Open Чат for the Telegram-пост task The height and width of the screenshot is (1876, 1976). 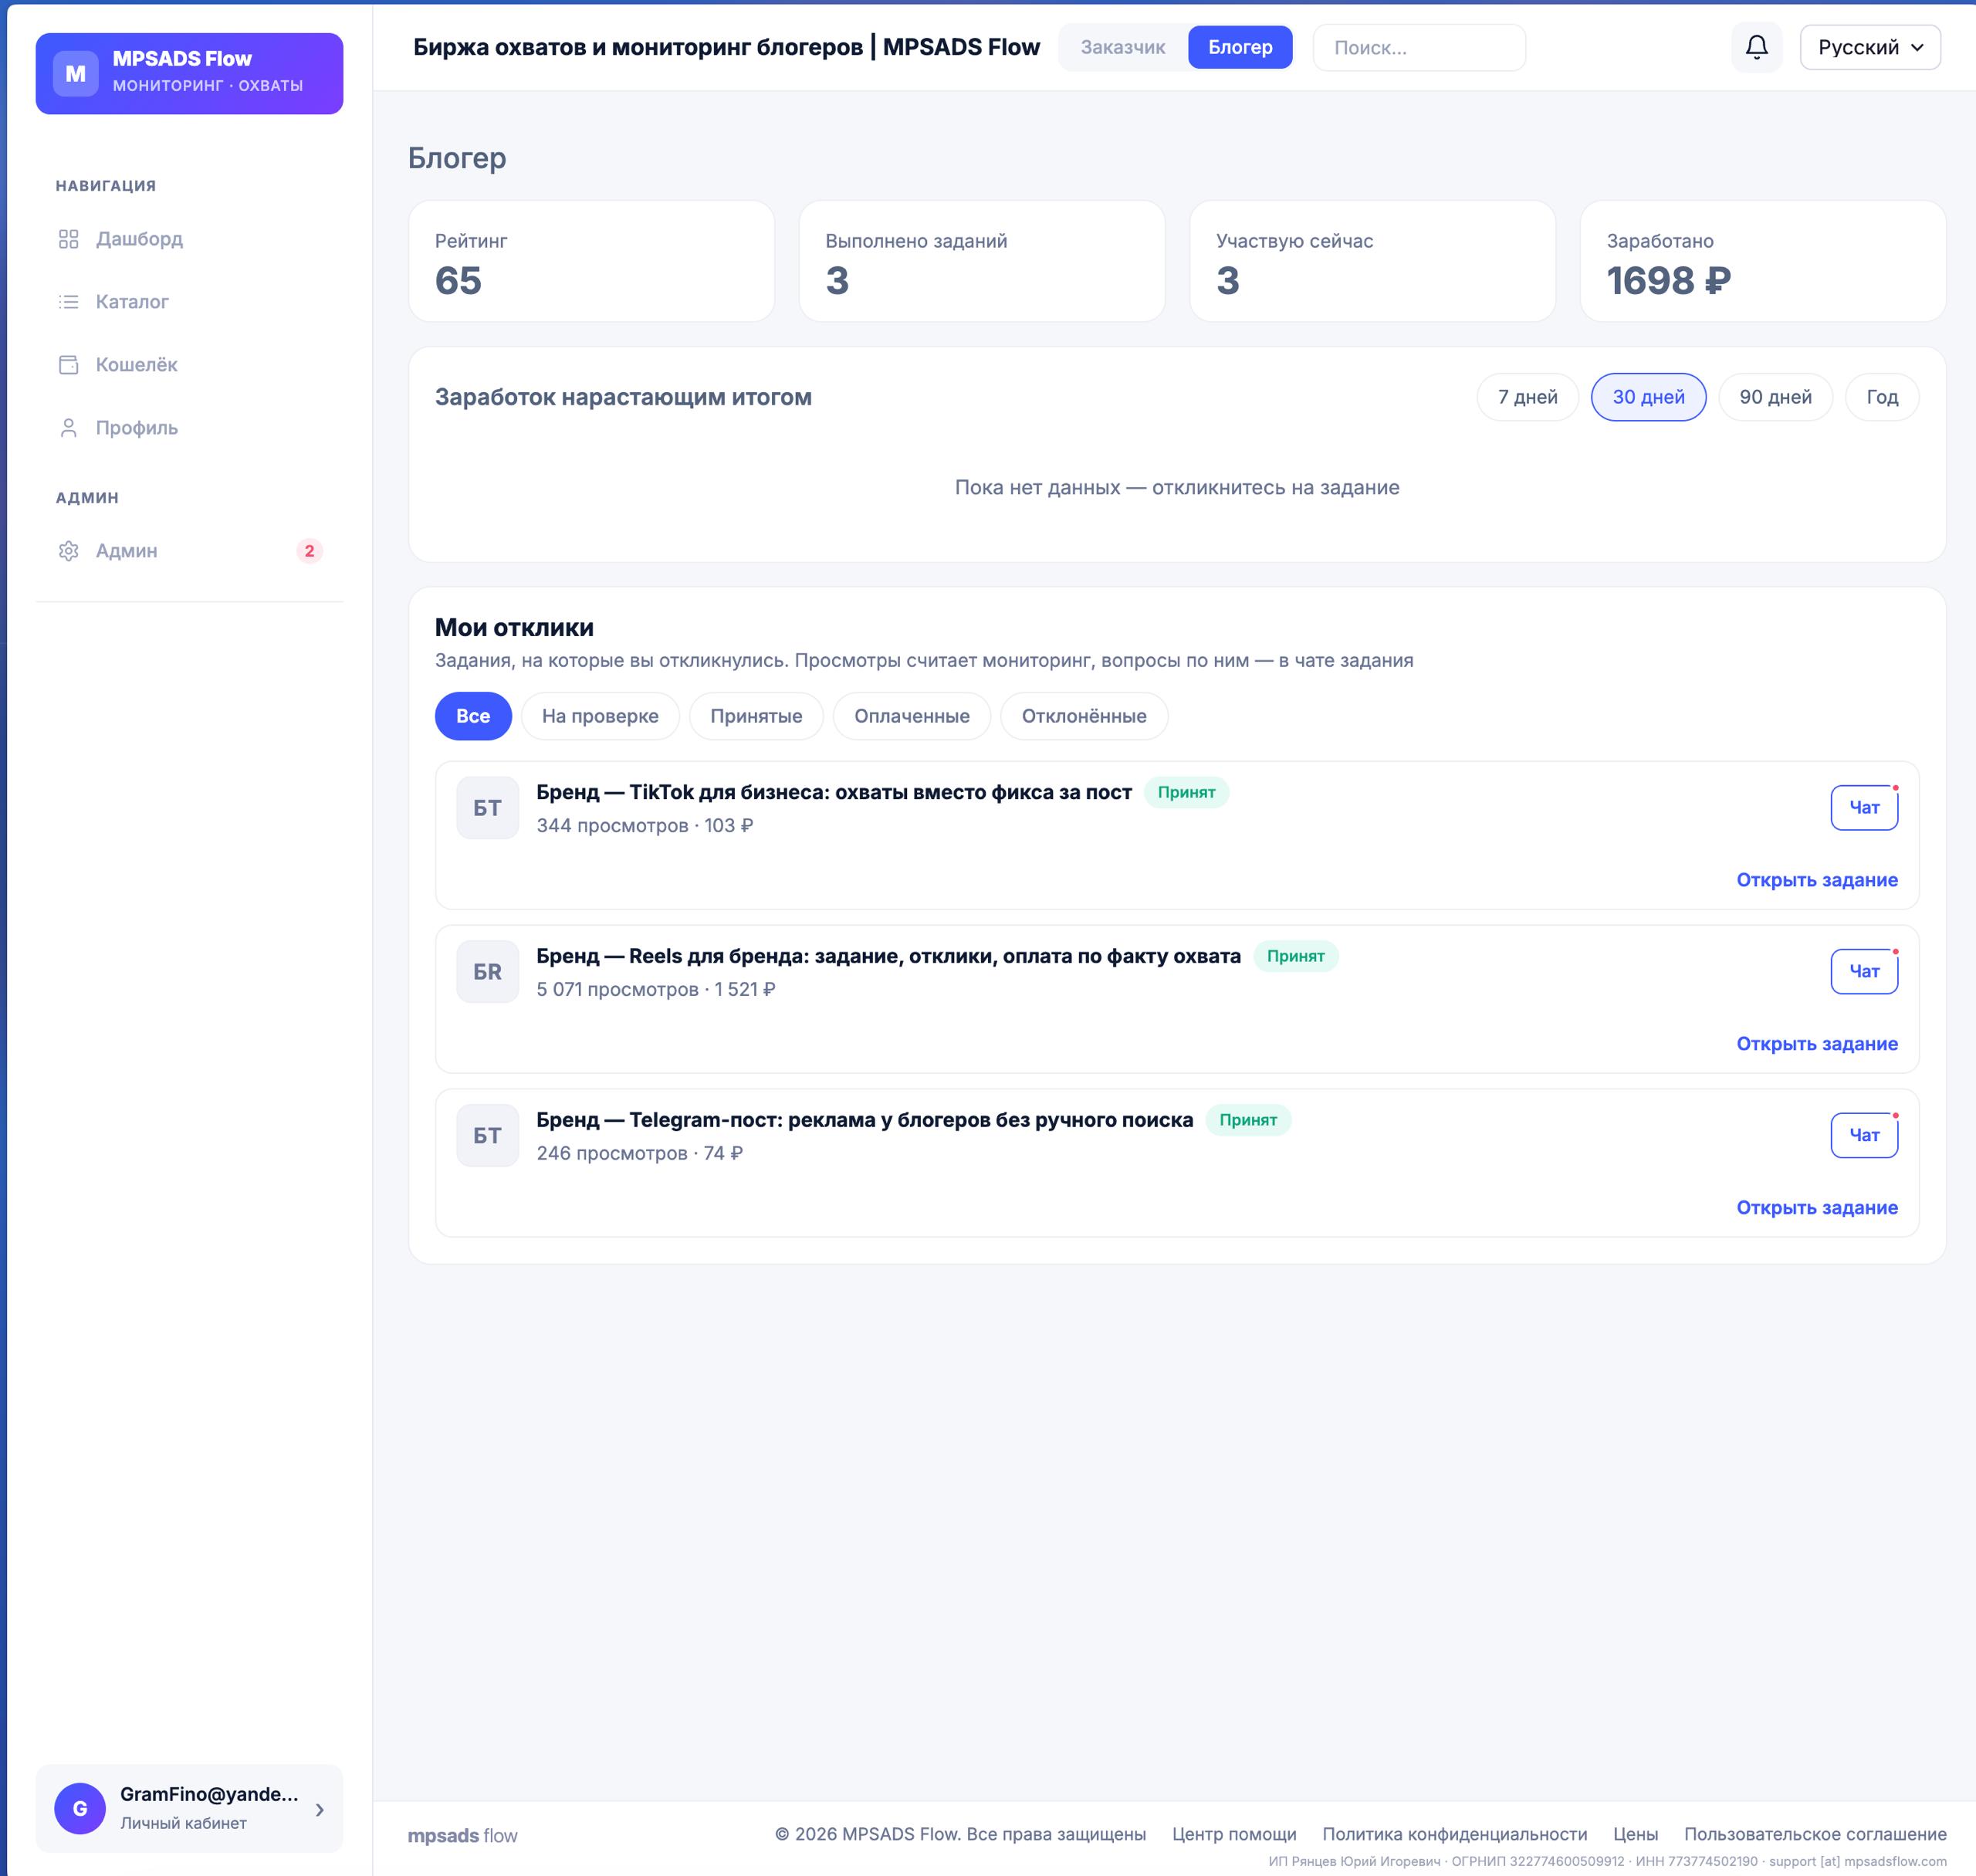[1864, 1136]
